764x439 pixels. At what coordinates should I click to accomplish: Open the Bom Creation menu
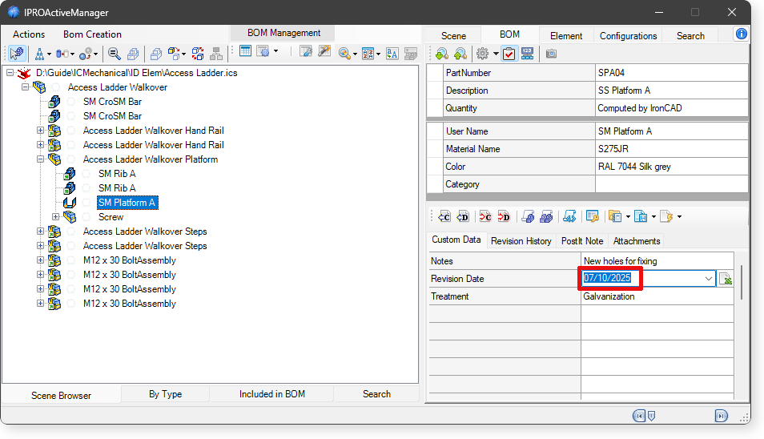point(93,34)
